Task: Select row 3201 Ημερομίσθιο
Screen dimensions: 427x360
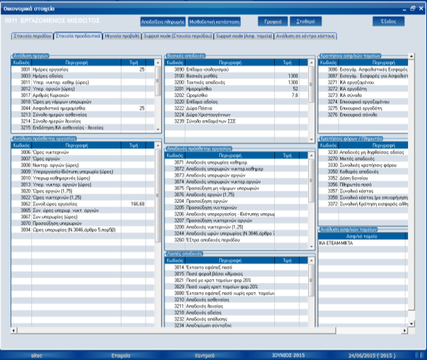Action: [236, 89]
